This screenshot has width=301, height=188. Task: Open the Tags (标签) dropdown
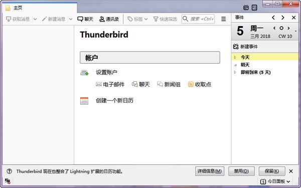[x=138, y=19]
